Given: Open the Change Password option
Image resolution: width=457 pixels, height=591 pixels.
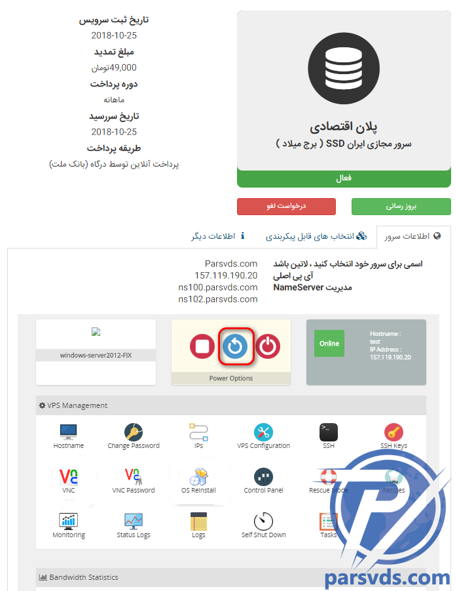Looking at the screenshot, I should tap(134, 432).
